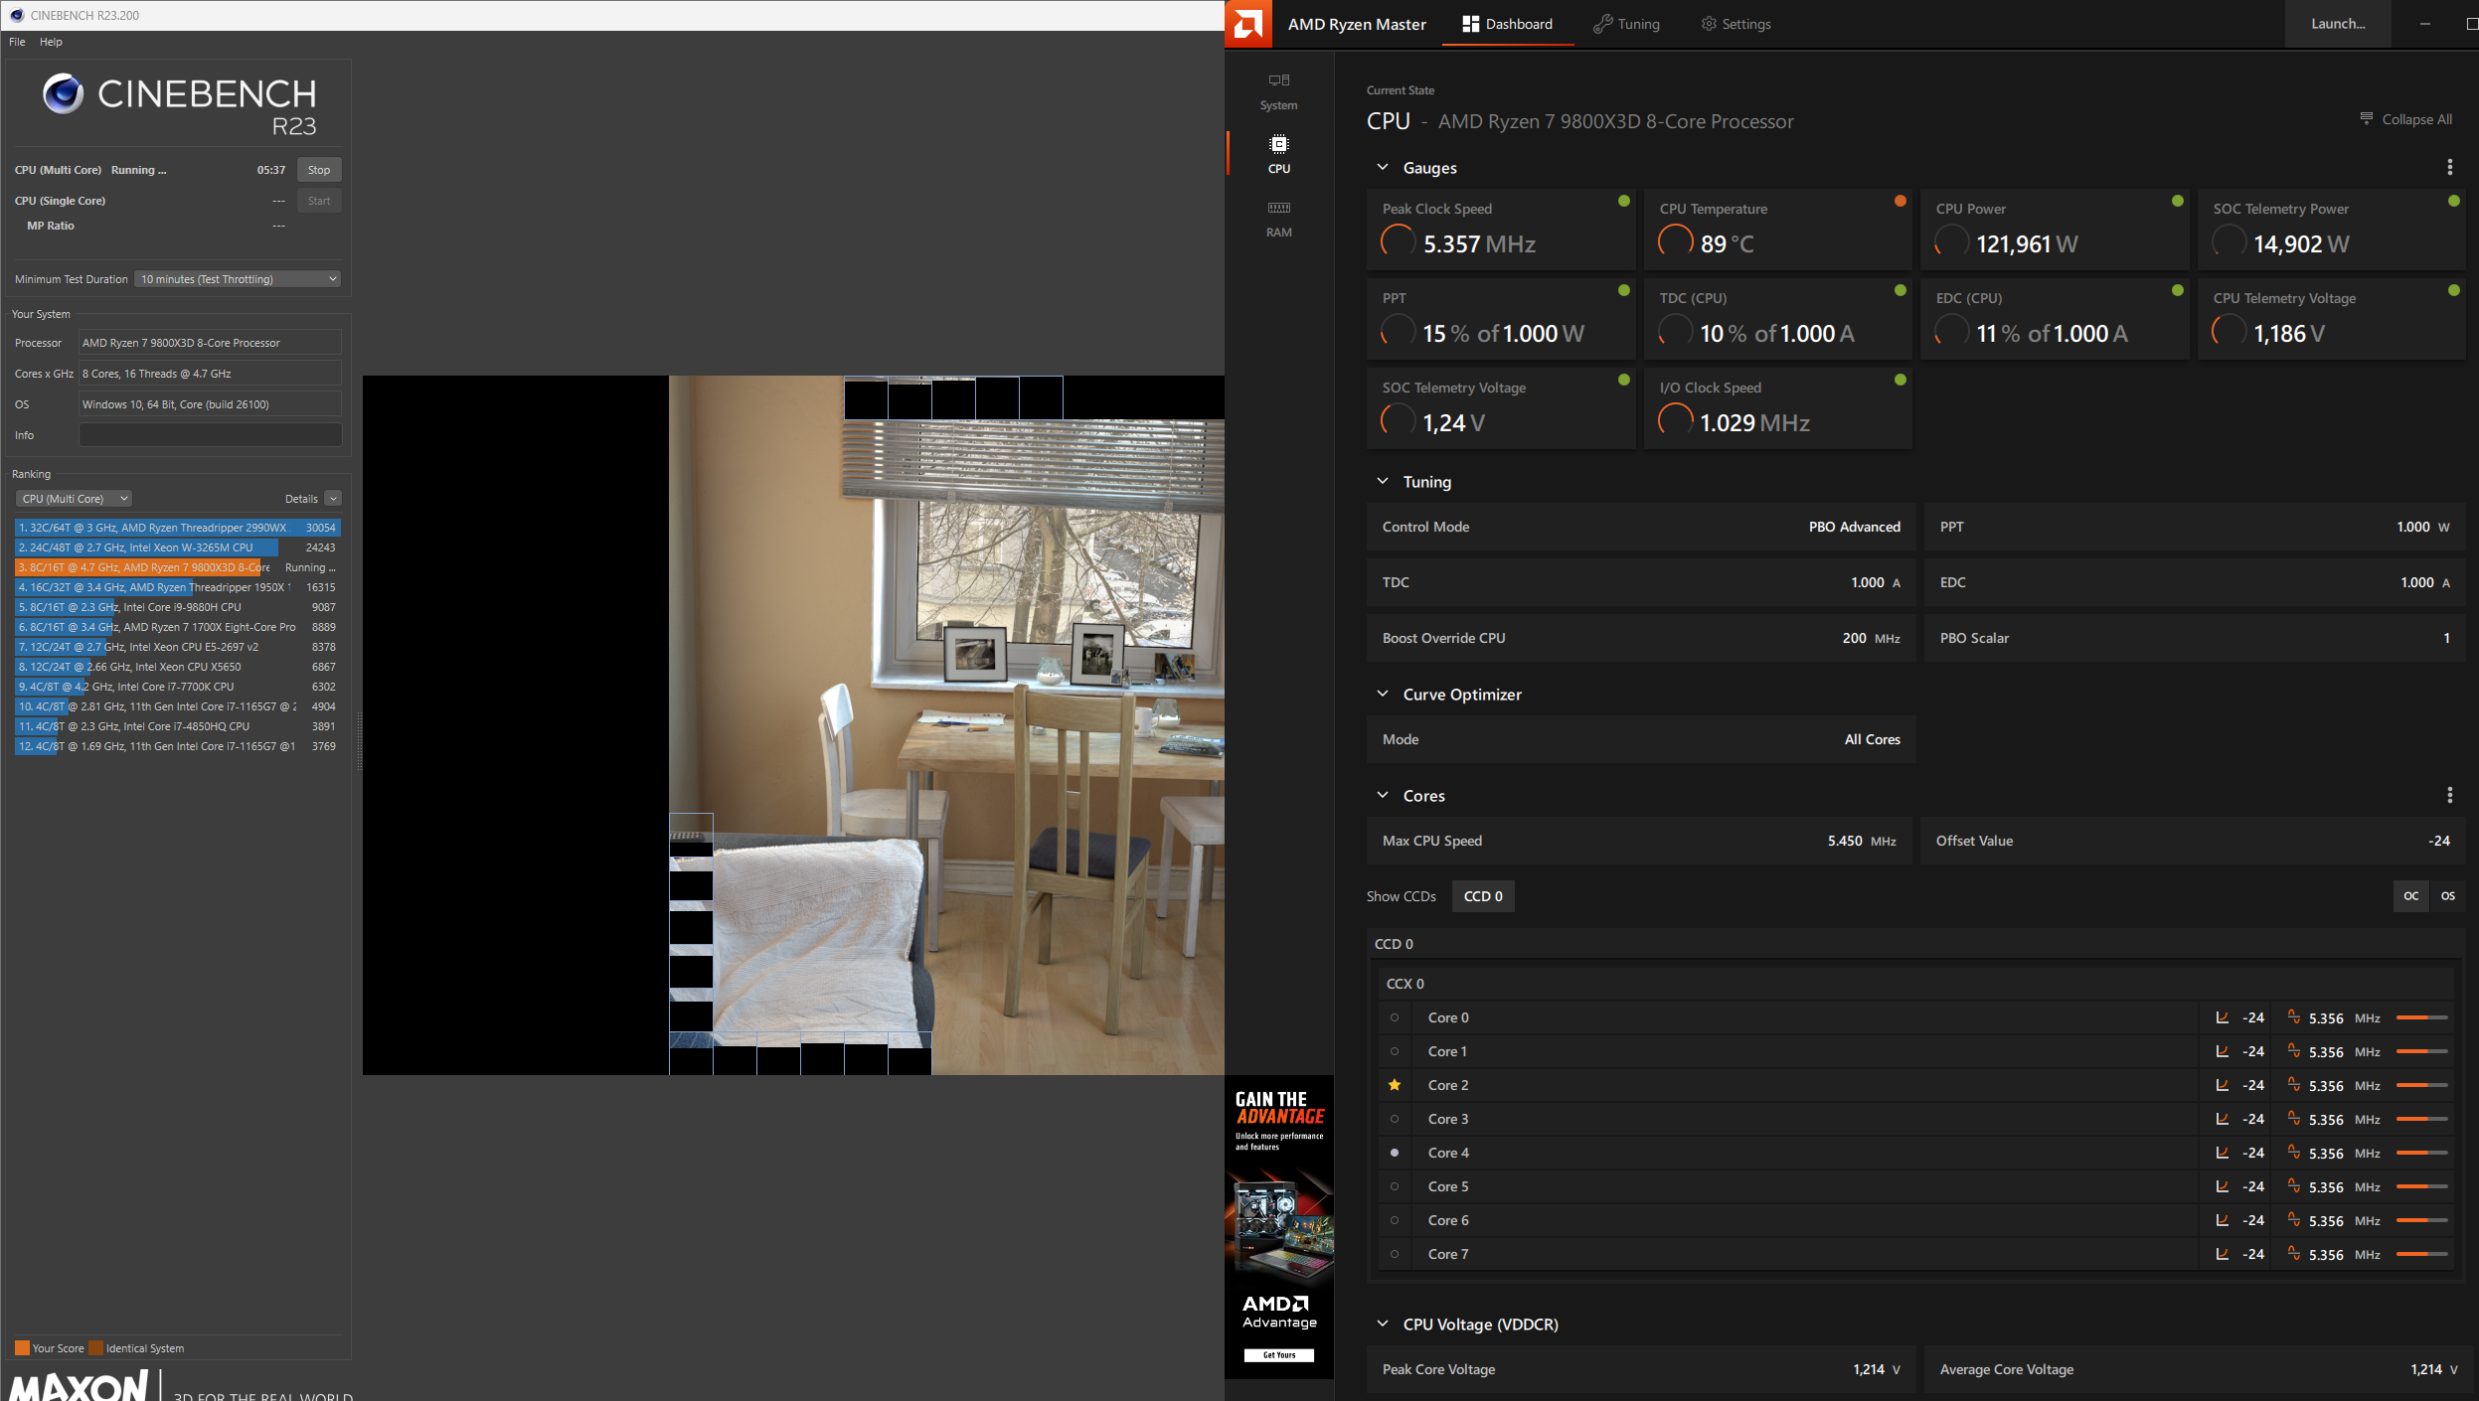Switch to the Tuning tab
The height and width of the screenshot is (1401, 2479).
coord(1626,24)
